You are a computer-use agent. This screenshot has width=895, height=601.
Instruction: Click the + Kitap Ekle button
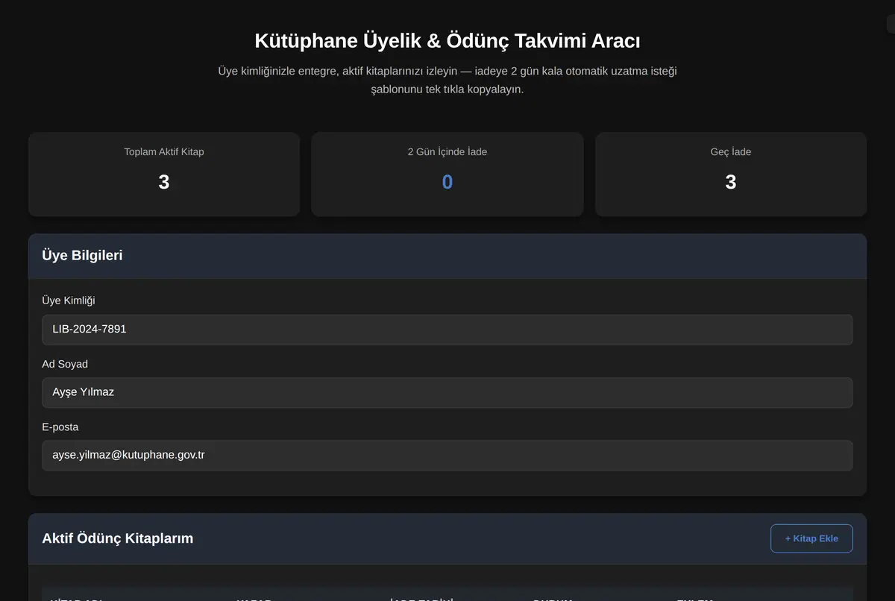click(811, 538)
